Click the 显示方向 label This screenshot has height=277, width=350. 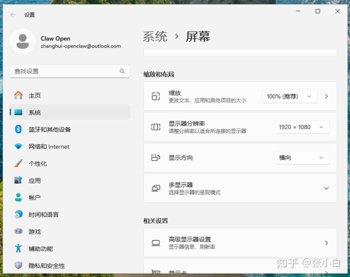tap(181, 158)
